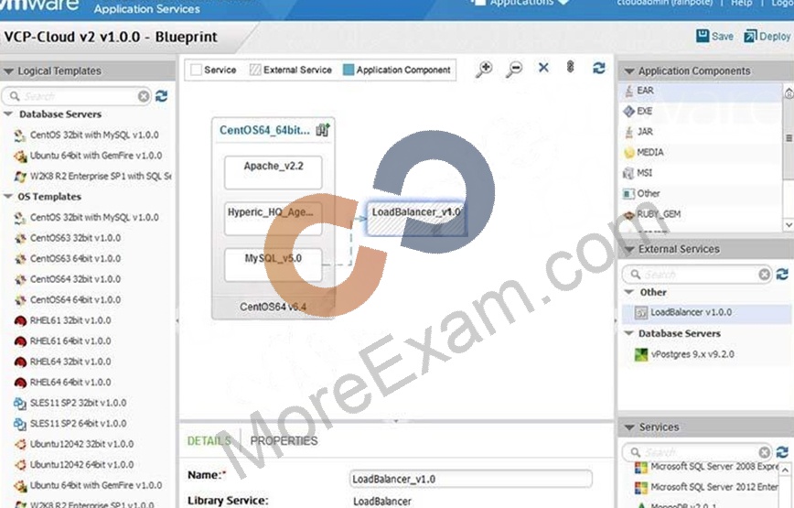Clear the External Services search field

pos(764,275)
